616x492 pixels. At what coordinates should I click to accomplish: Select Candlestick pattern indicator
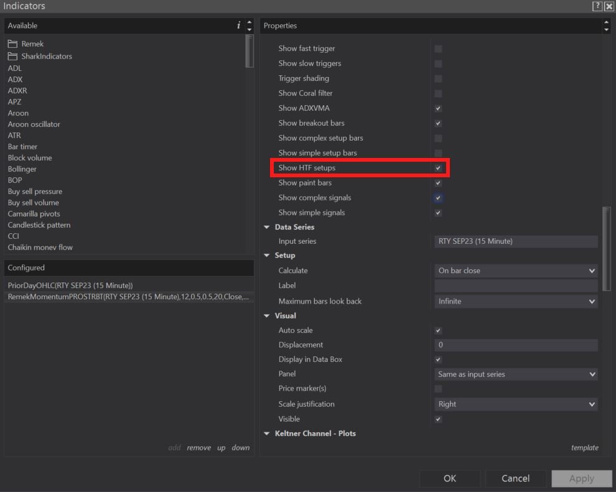point(39,225)
